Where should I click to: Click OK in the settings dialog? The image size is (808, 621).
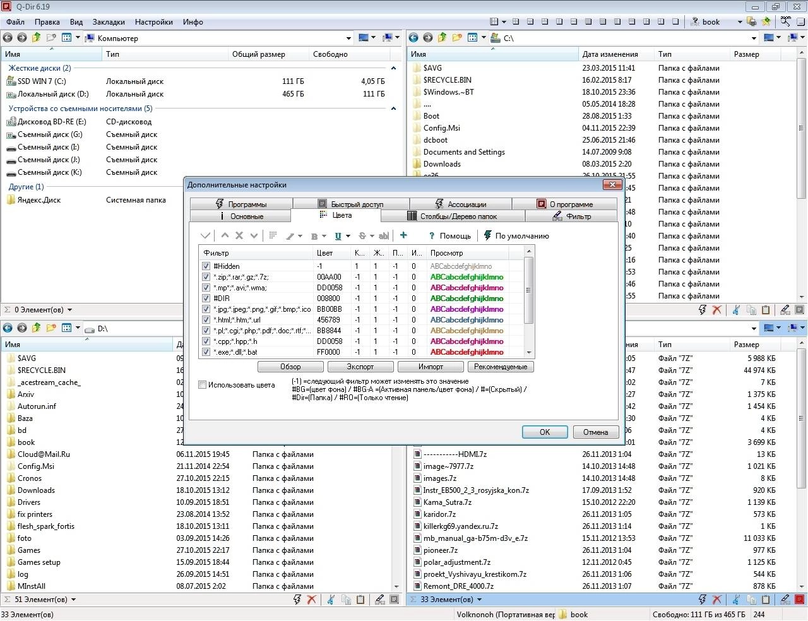pyautogui.click(x=545, y=432)
